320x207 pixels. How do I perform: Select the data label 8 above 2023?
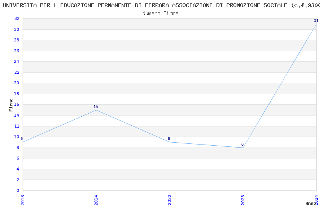(242, 144)
